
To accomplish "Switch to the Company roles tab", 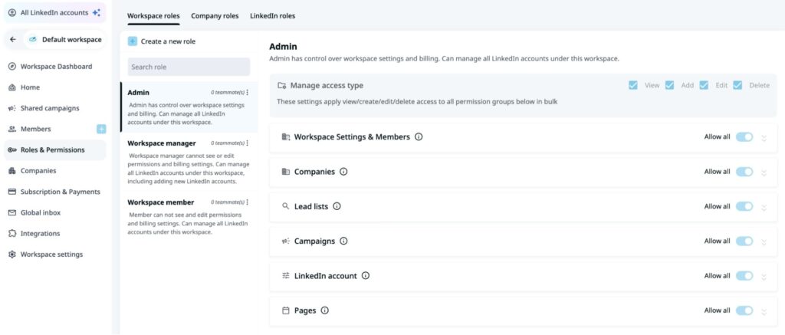I will tap(215, 16).
